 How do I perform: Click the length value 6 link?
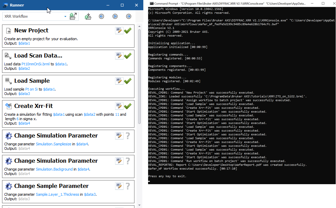pos(18,119)
